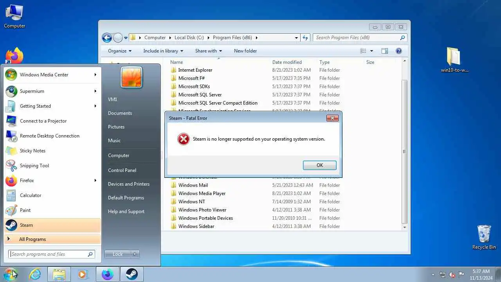This screenshot has height=282, width=501.
Task: Open Devices and Printers
Action: pos(129,184)
